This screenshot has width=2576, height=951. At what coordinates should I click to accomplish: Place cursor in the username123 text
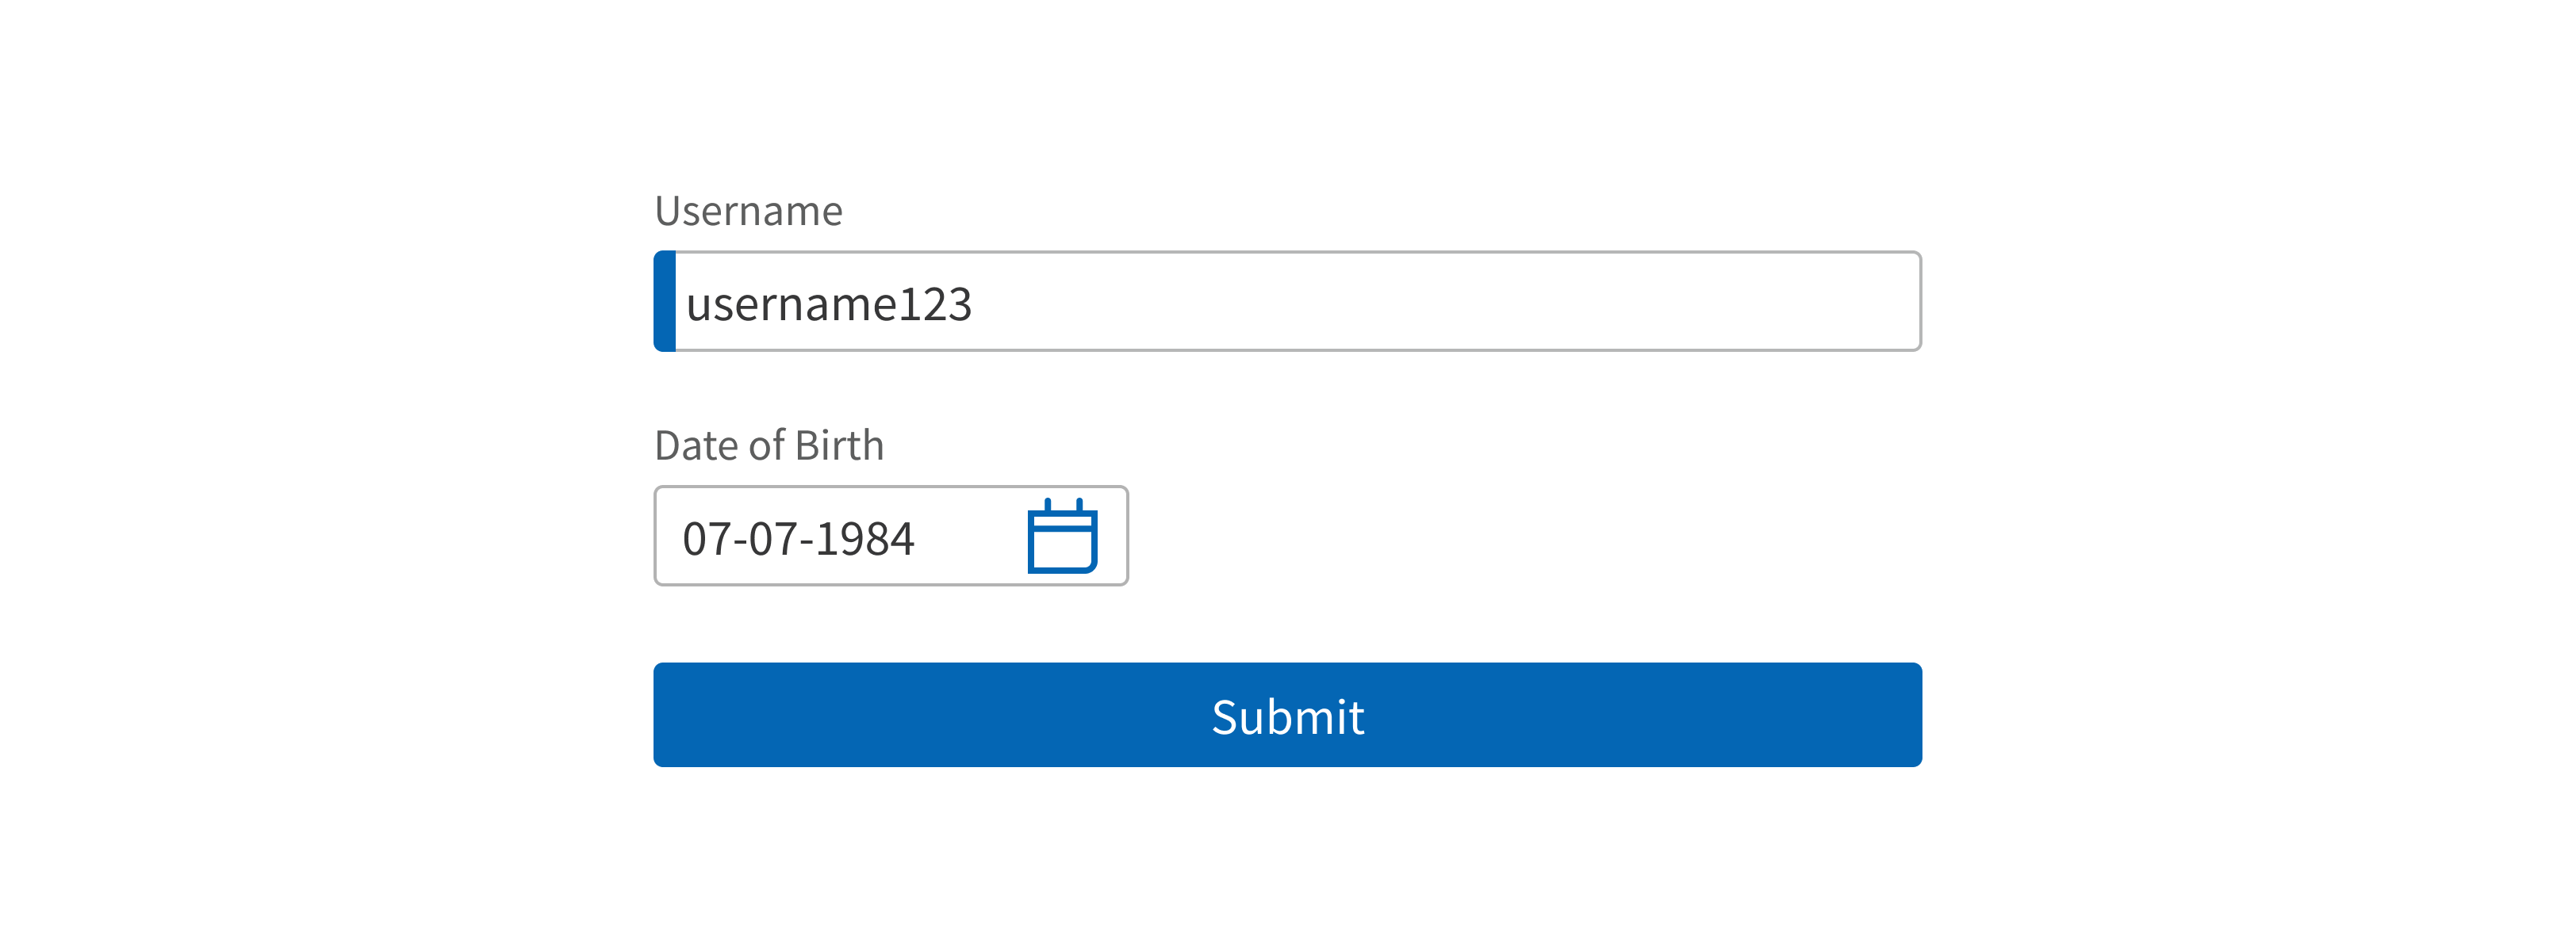(x=829, y=304)
